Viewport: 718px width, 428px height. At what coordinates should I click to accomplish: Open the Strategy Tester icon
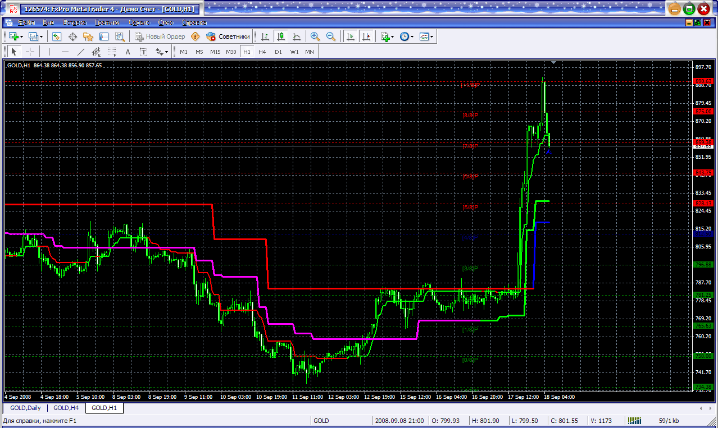[120, 36]
